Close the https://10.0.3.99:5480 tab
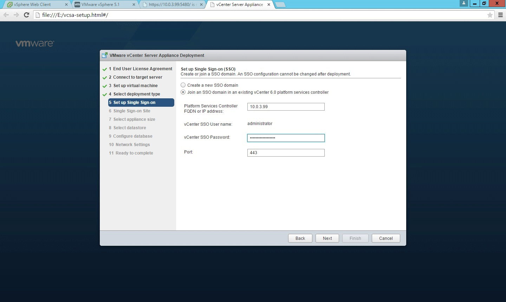Image resolution: width=506 pixels, height=302 pixels. (201, 5)
